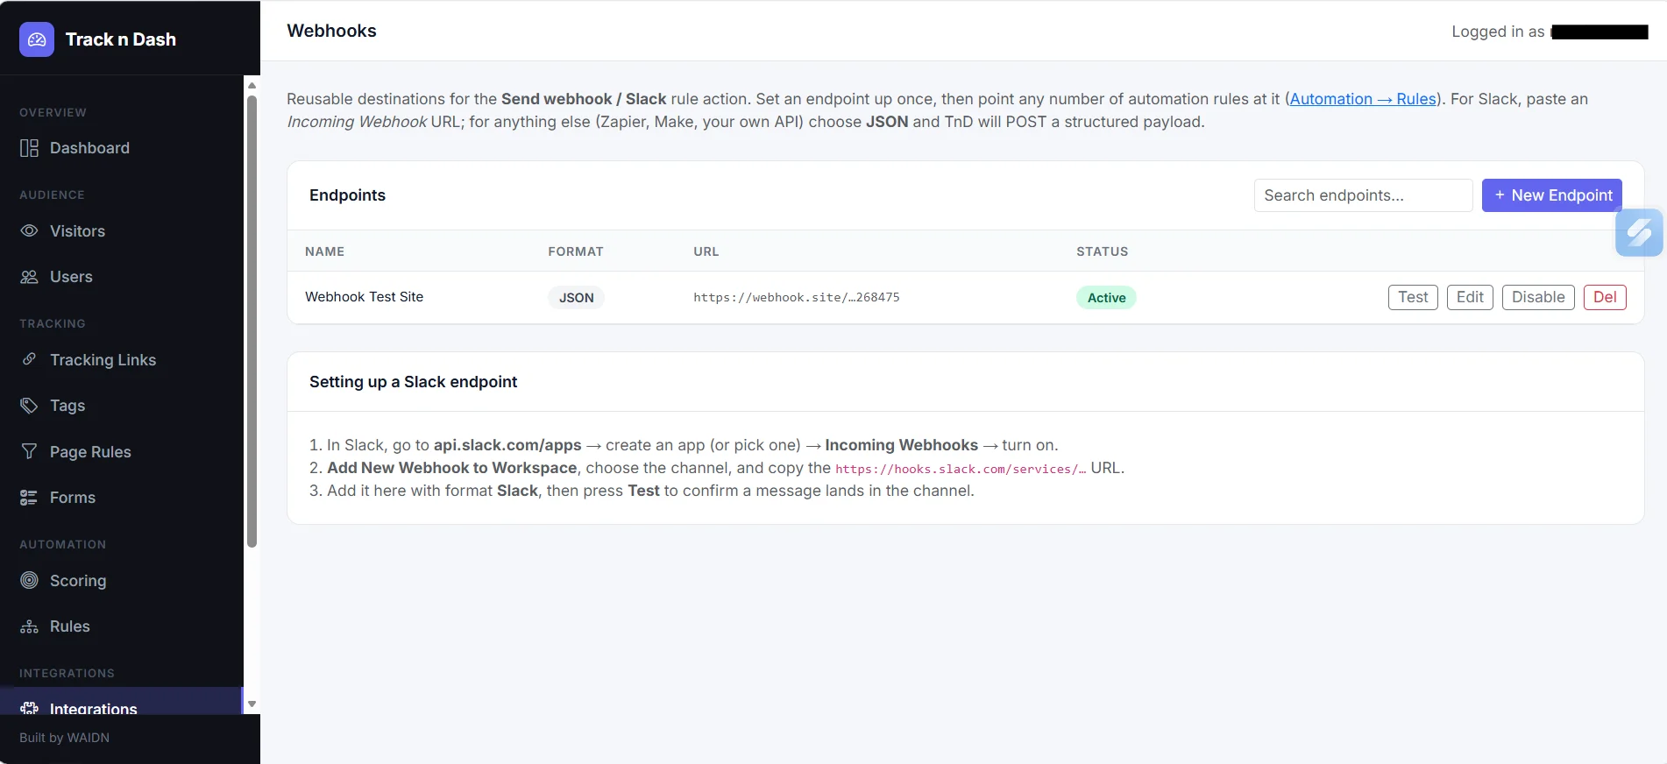This screenshot has width=1667, height=764.
Task: Click the Active status badge
Action: 1106,298
